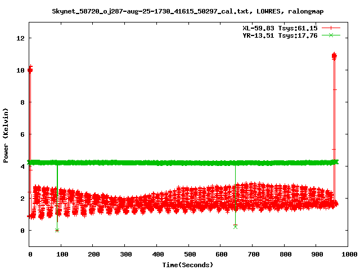Click x-axis tick label 500
The height and width of the screenshot is (270, 360).
coord(190,254)
